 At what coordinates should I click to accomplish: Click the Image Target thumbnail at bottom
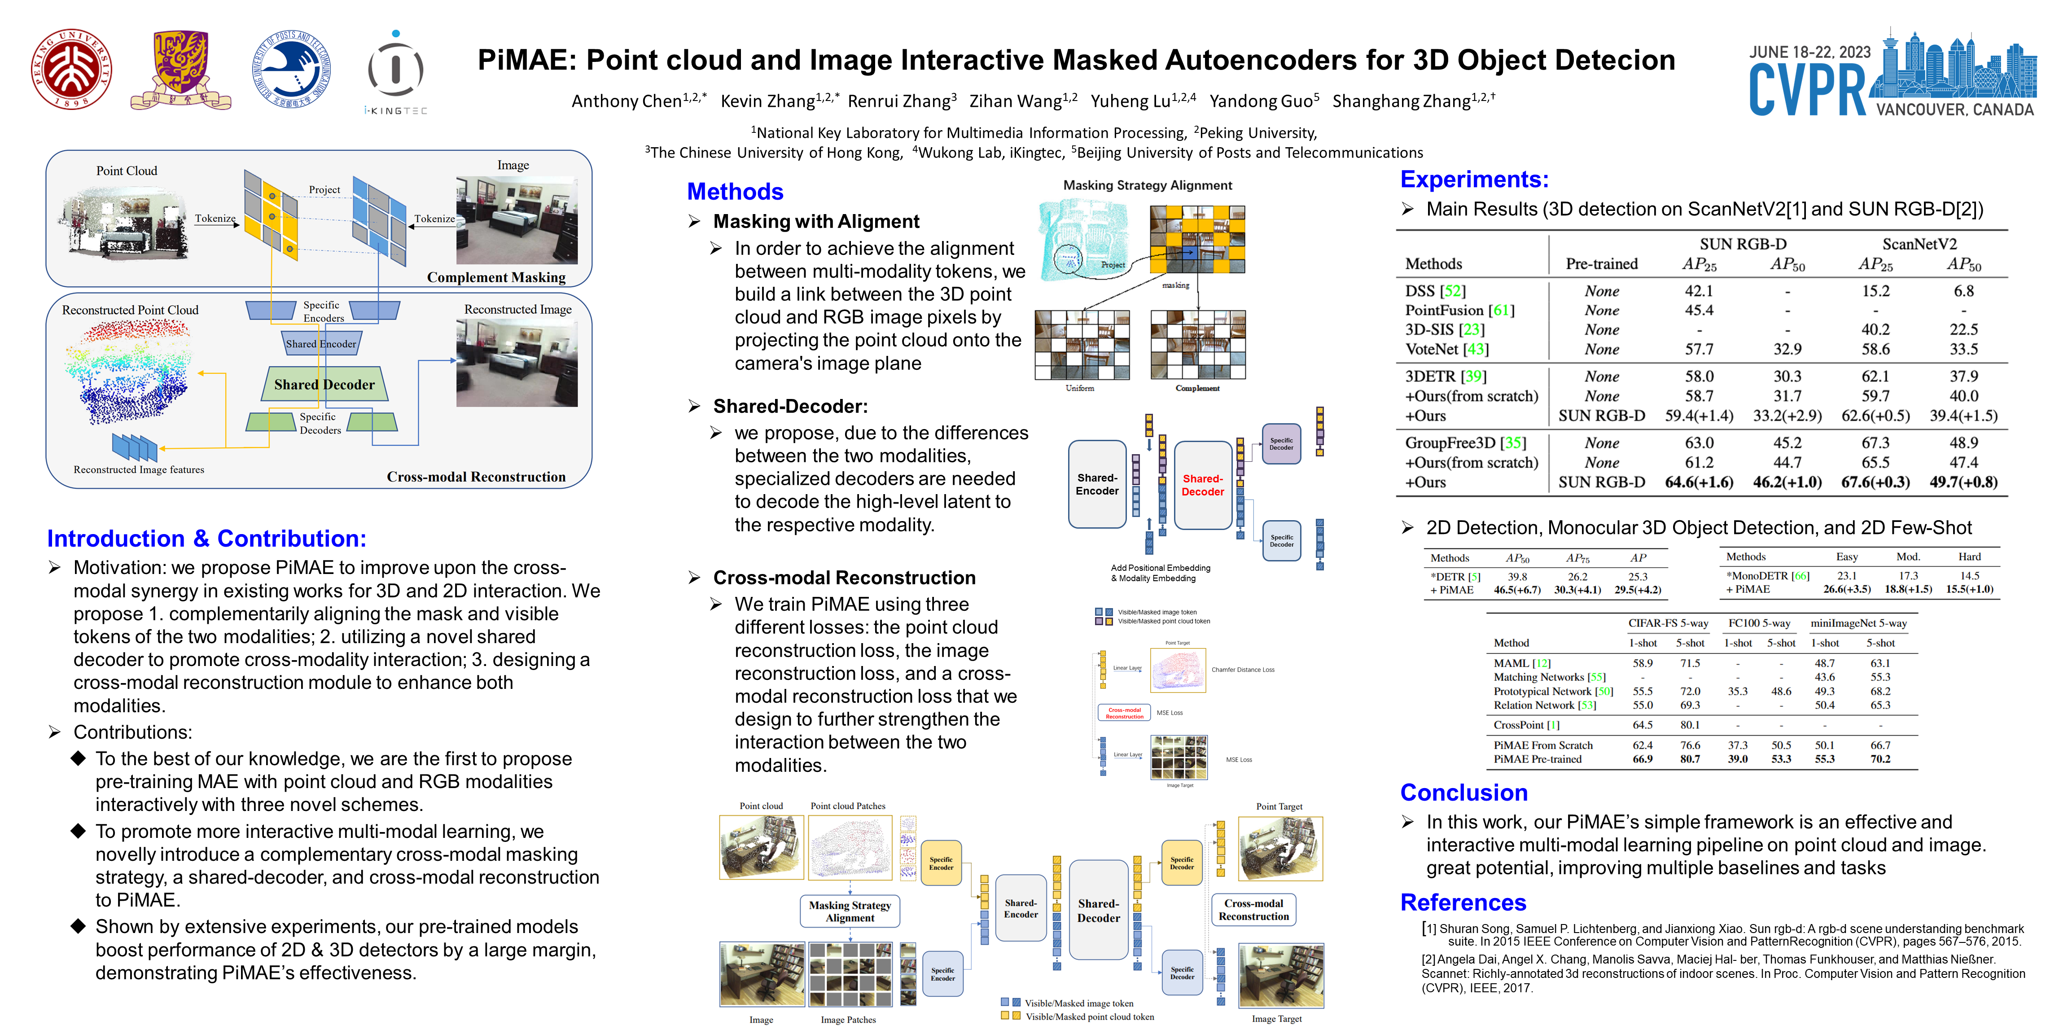[1280, 975]
